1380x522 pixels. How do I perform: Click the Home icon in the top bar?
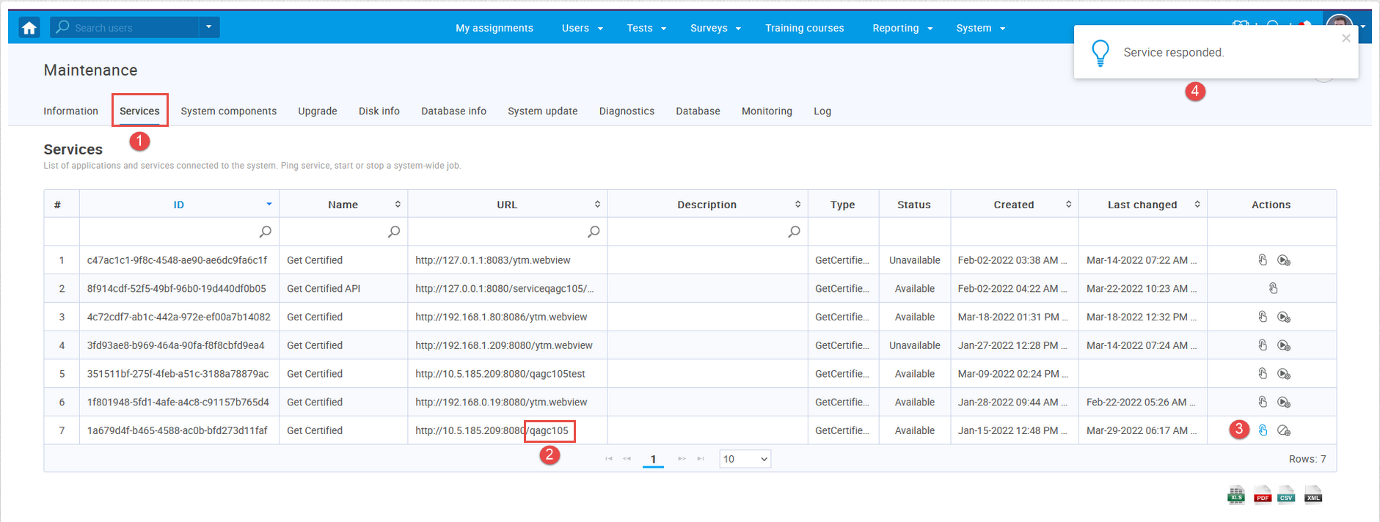tap(29, 28)
